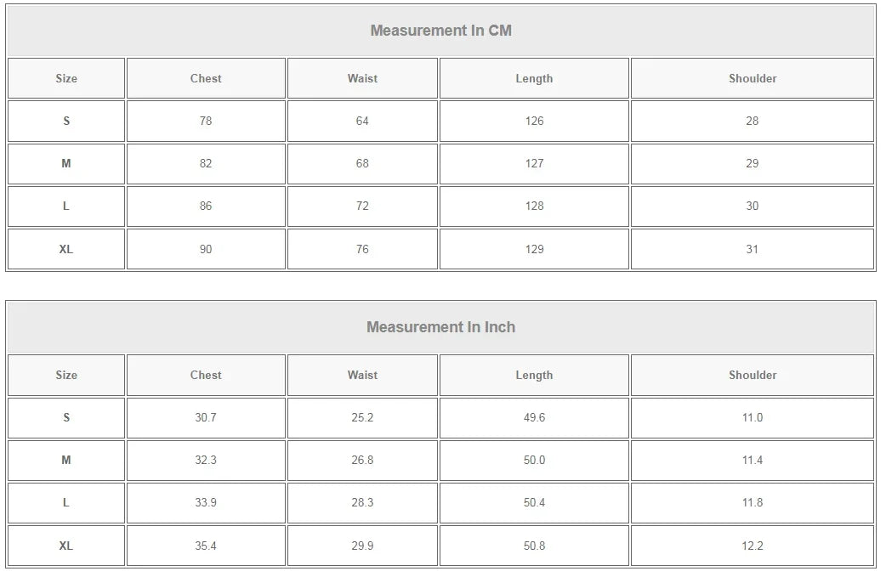Select shoulder value 12.2 in inch table

coord(753,546)
